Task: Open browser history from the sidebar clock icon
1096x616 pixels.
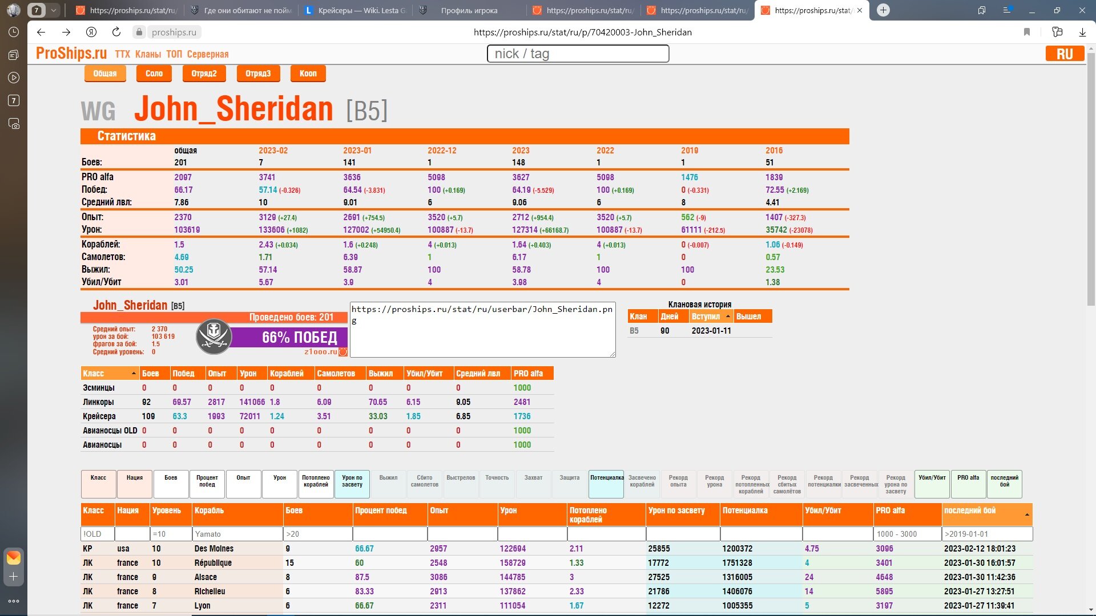Action: coord(14,33)
